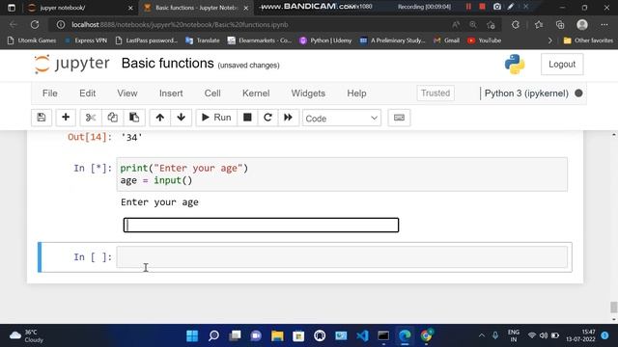The image size is (618, 347).
Task: Open the cell type Code dropdown
Action: (x=341, y=118)
